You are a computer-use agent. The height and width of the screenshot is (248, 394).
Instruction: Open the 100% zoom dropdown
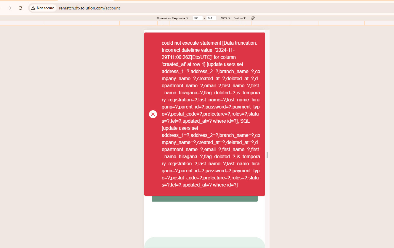pyautogui.click(x=225, y=18)
